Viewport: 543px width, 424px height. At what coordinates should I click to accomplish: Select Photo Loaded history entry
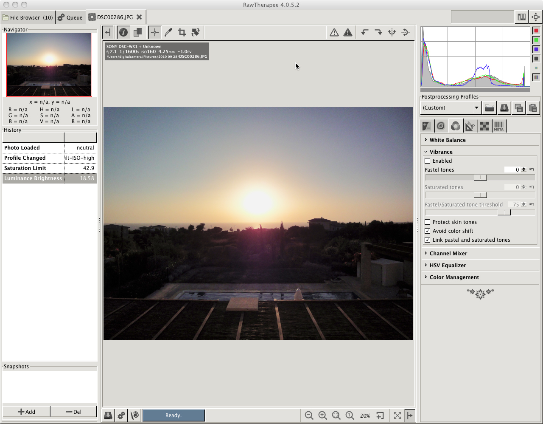[50, 148]
